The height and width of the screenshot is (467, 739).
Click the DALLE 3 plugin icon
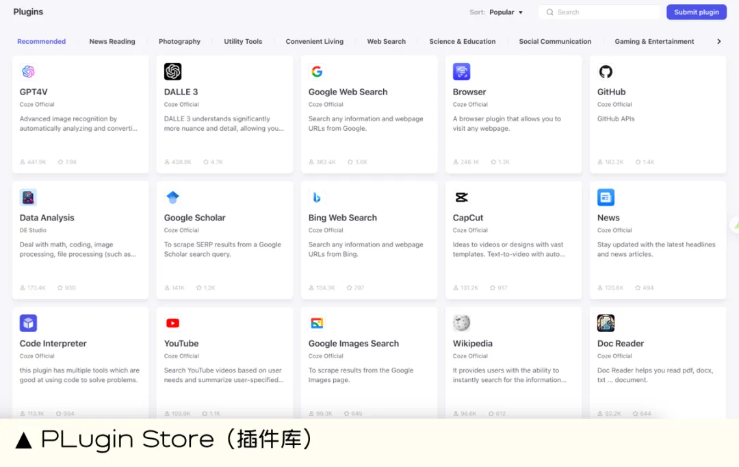coord(172,72)
